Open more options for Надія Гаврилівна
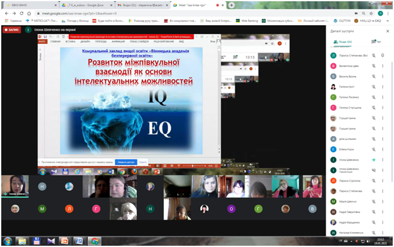394x247 pixels. (383, 212)
